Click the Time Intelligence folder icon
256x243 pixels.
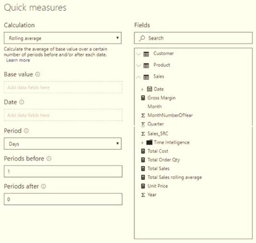149,142
